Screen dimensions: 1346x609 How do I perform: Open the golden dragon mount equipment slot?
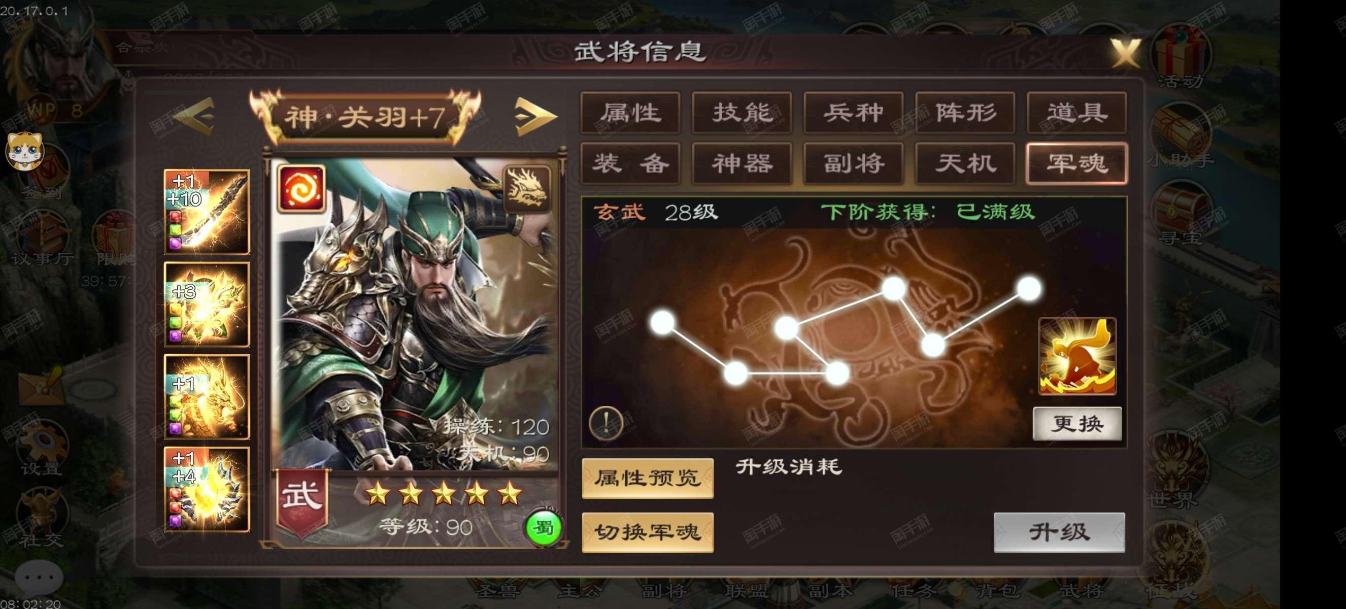click(207, 397)
